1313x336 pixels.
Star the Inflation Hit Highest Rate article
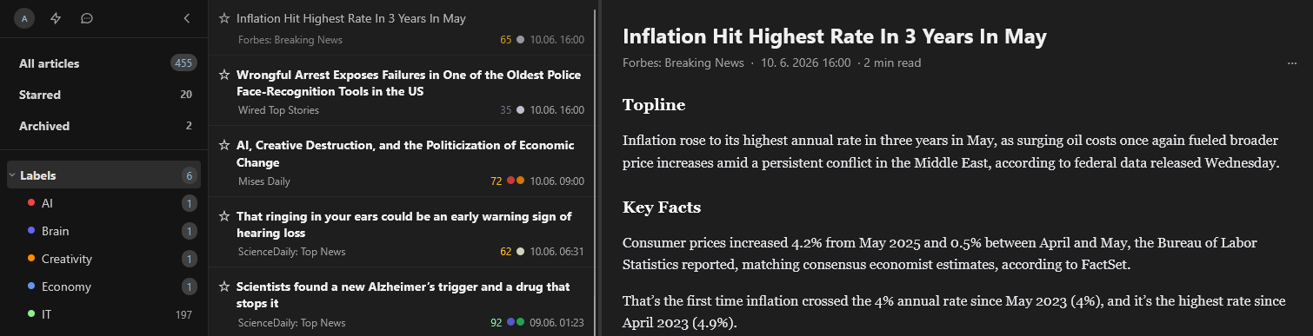[x=224, y=18]
